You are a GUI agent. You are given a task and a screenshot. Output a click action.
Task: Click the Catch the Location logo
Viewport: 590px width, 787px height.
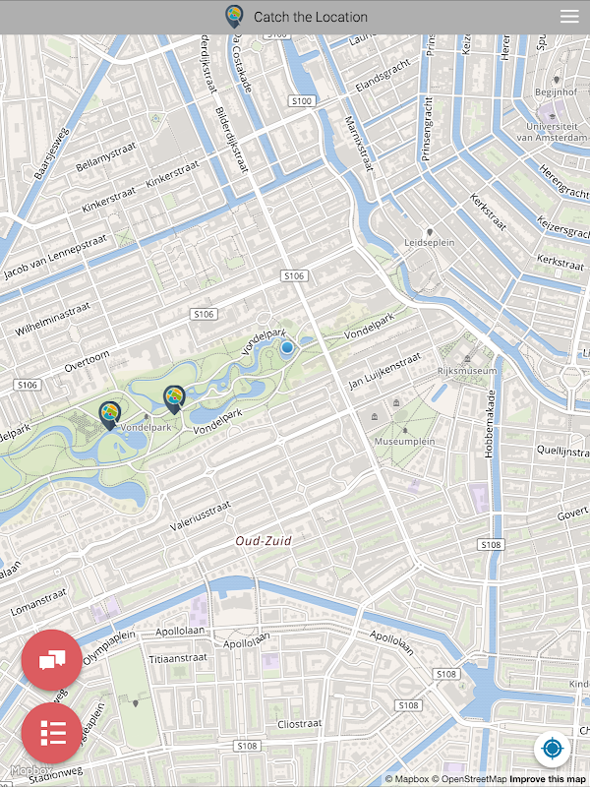[x=234, y=17]
